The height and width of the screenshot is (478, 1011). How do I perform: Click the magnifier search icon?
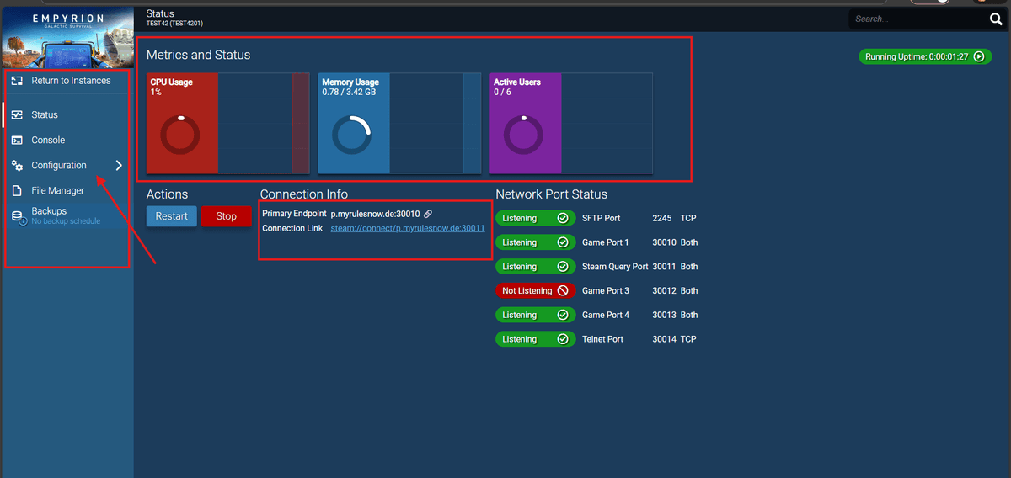click(x=995, y=19)
